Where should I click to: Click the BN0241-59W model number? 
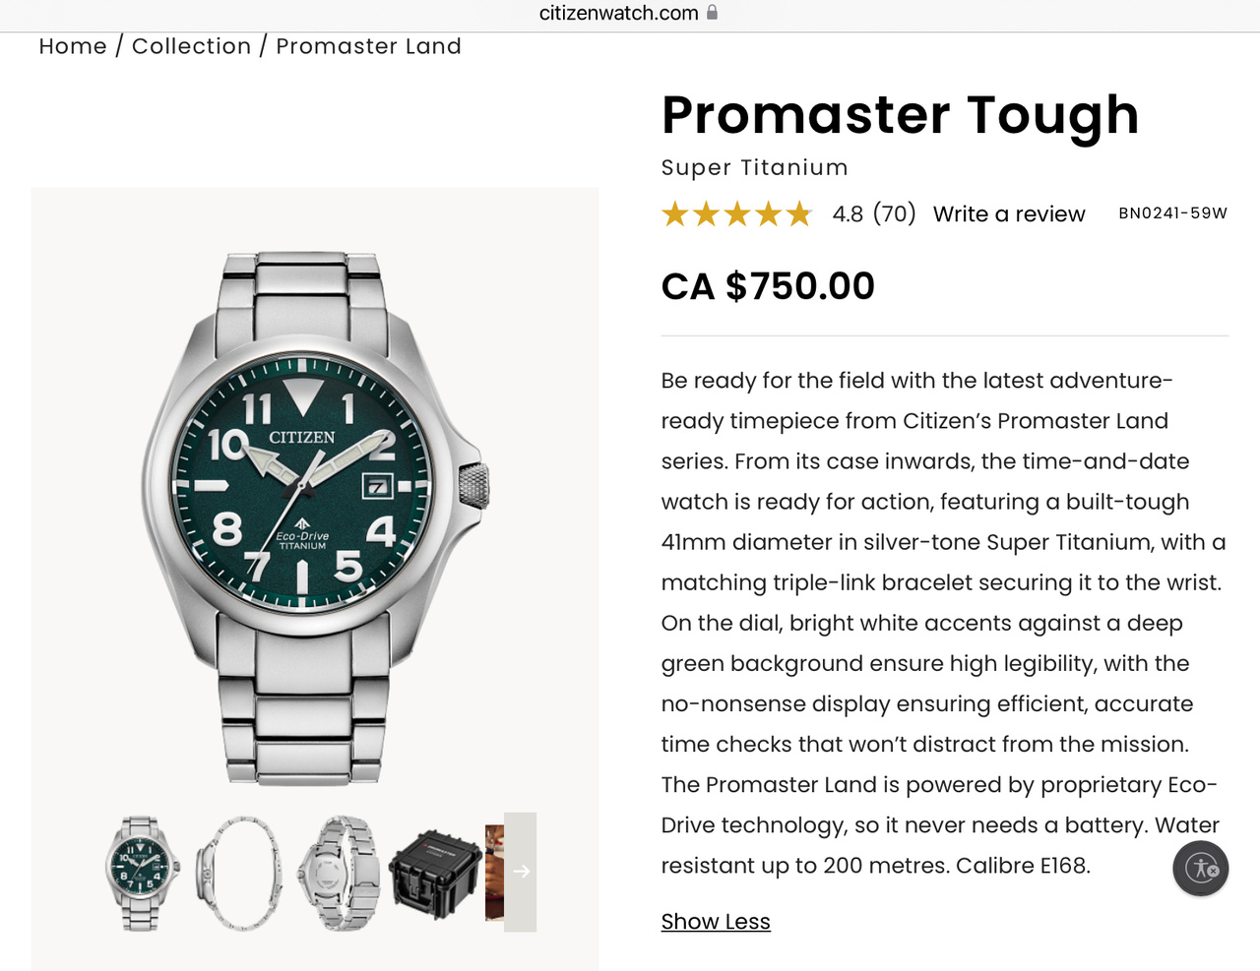(x=1172, y=213)
